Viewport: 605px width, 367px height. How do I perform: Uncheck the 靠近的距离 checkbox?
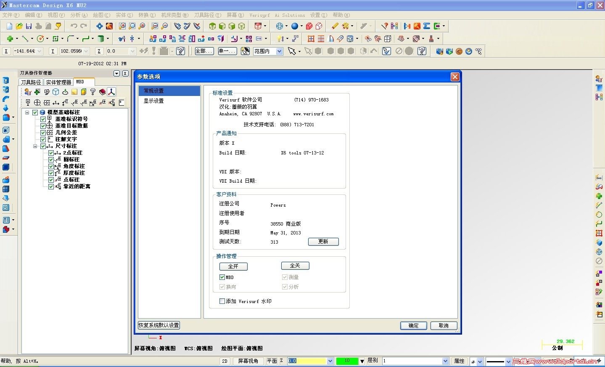[51, 186]
